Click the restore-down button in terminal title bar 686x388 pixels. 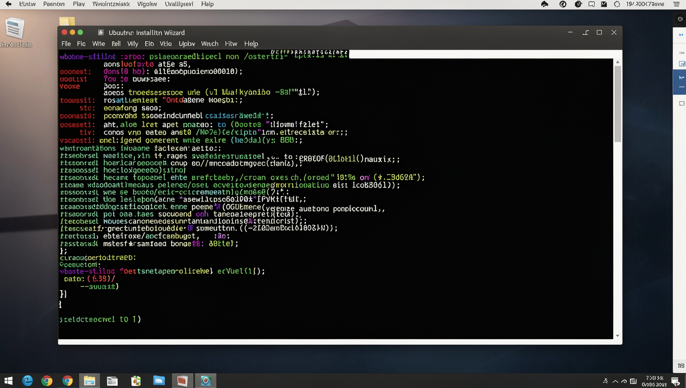[x=586, y=33]
